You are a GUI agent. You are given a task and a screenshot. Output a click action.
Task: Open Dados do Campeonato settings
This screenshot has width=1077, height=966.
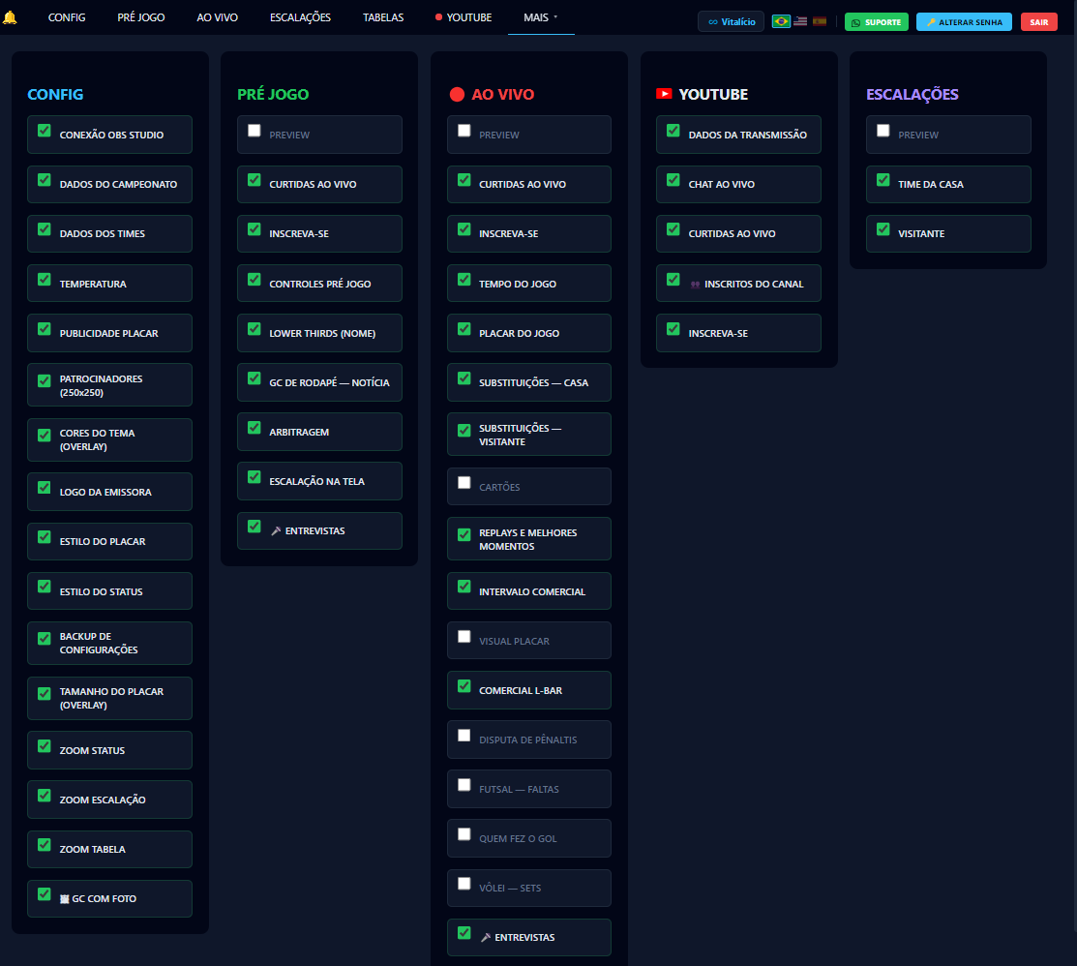pyautogui.click(x=110, y=184)
